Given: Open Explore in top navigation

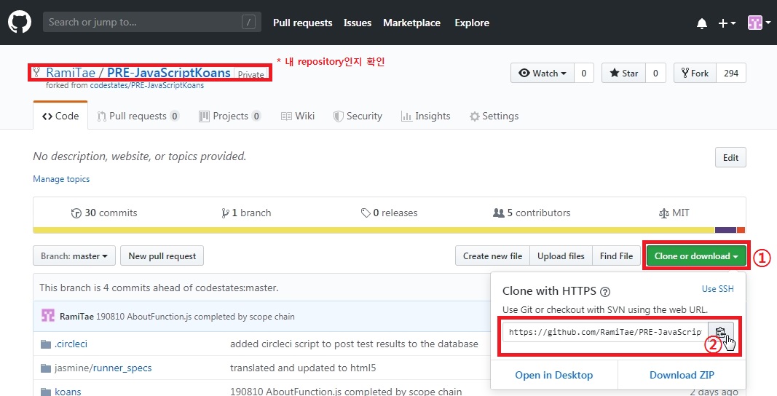Looking at the screenshot, I should pos(472,23).
